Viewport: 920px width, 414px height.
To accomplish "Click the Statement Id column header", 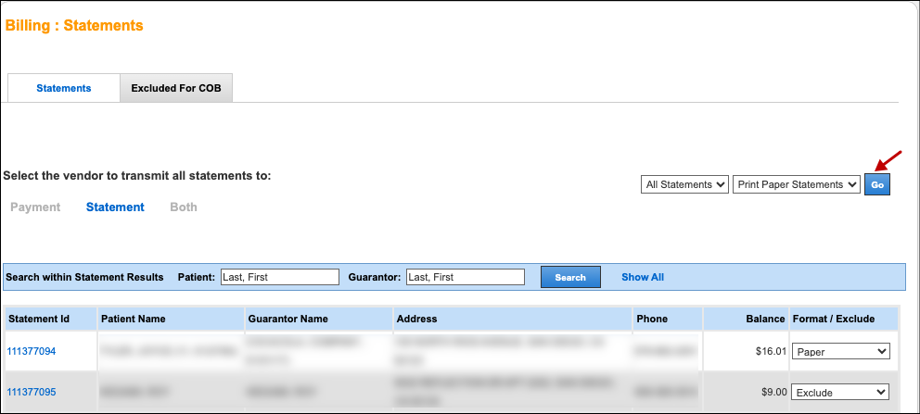I will (x=39, y=319).
